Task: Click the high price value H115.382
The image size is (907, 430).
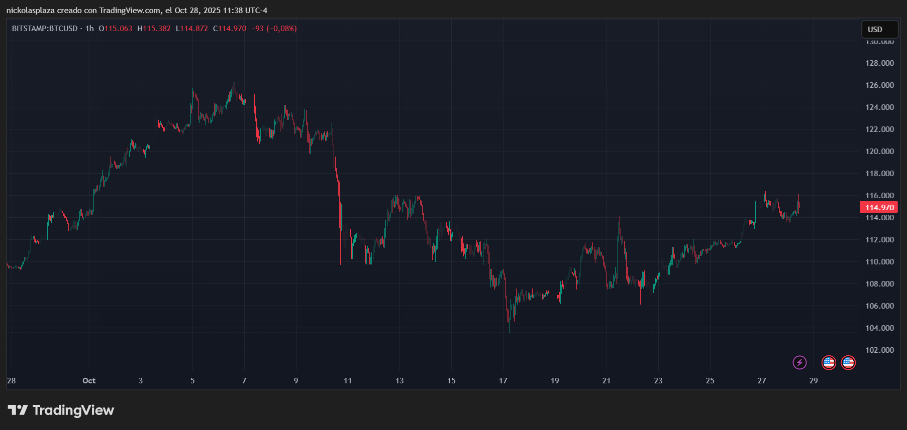Action: 154,29
